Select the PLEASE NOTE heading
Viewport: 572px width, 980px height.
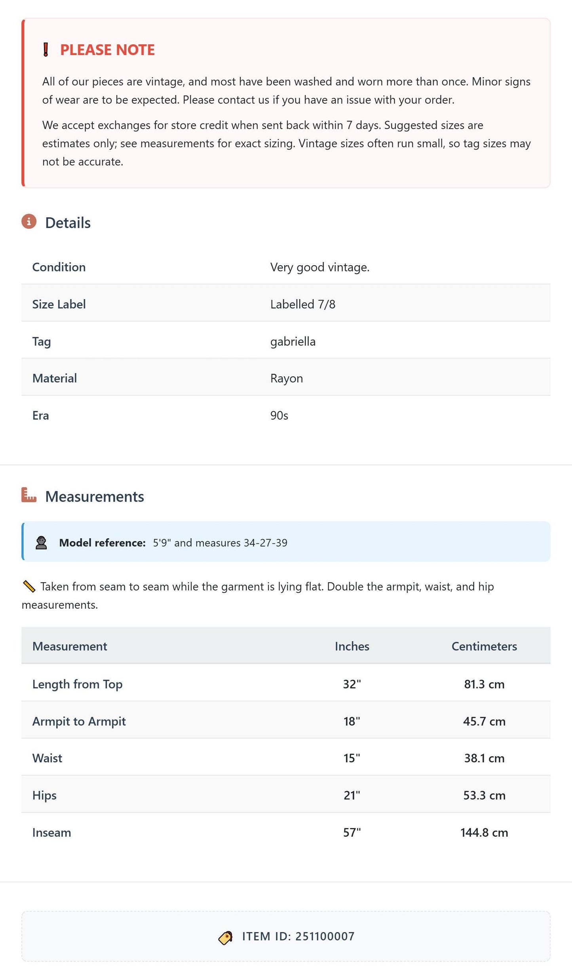tap(107, 50)
